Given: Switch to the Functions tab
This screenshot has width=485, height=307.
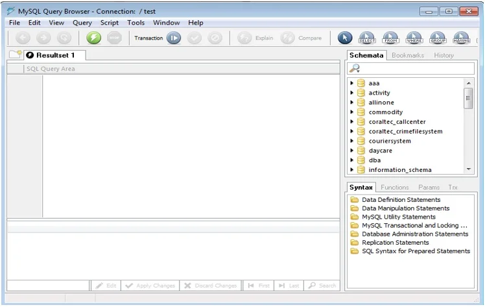Looking at the screenshot, I should (x=395, y=187).
